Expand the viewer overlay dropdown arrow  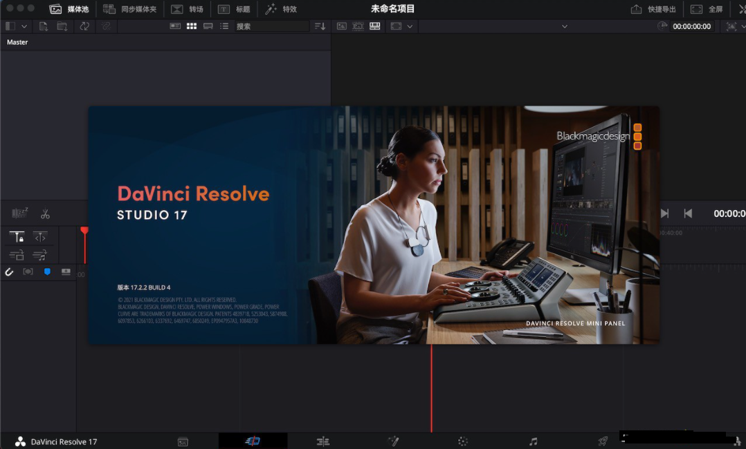coord(410,26)
